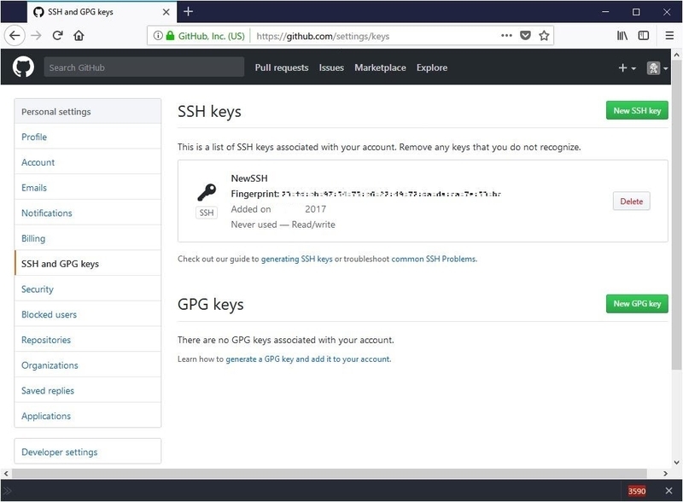Delete the NewSSH key
Viewport: 683px width, 502px height.
(x=631, y=201)
